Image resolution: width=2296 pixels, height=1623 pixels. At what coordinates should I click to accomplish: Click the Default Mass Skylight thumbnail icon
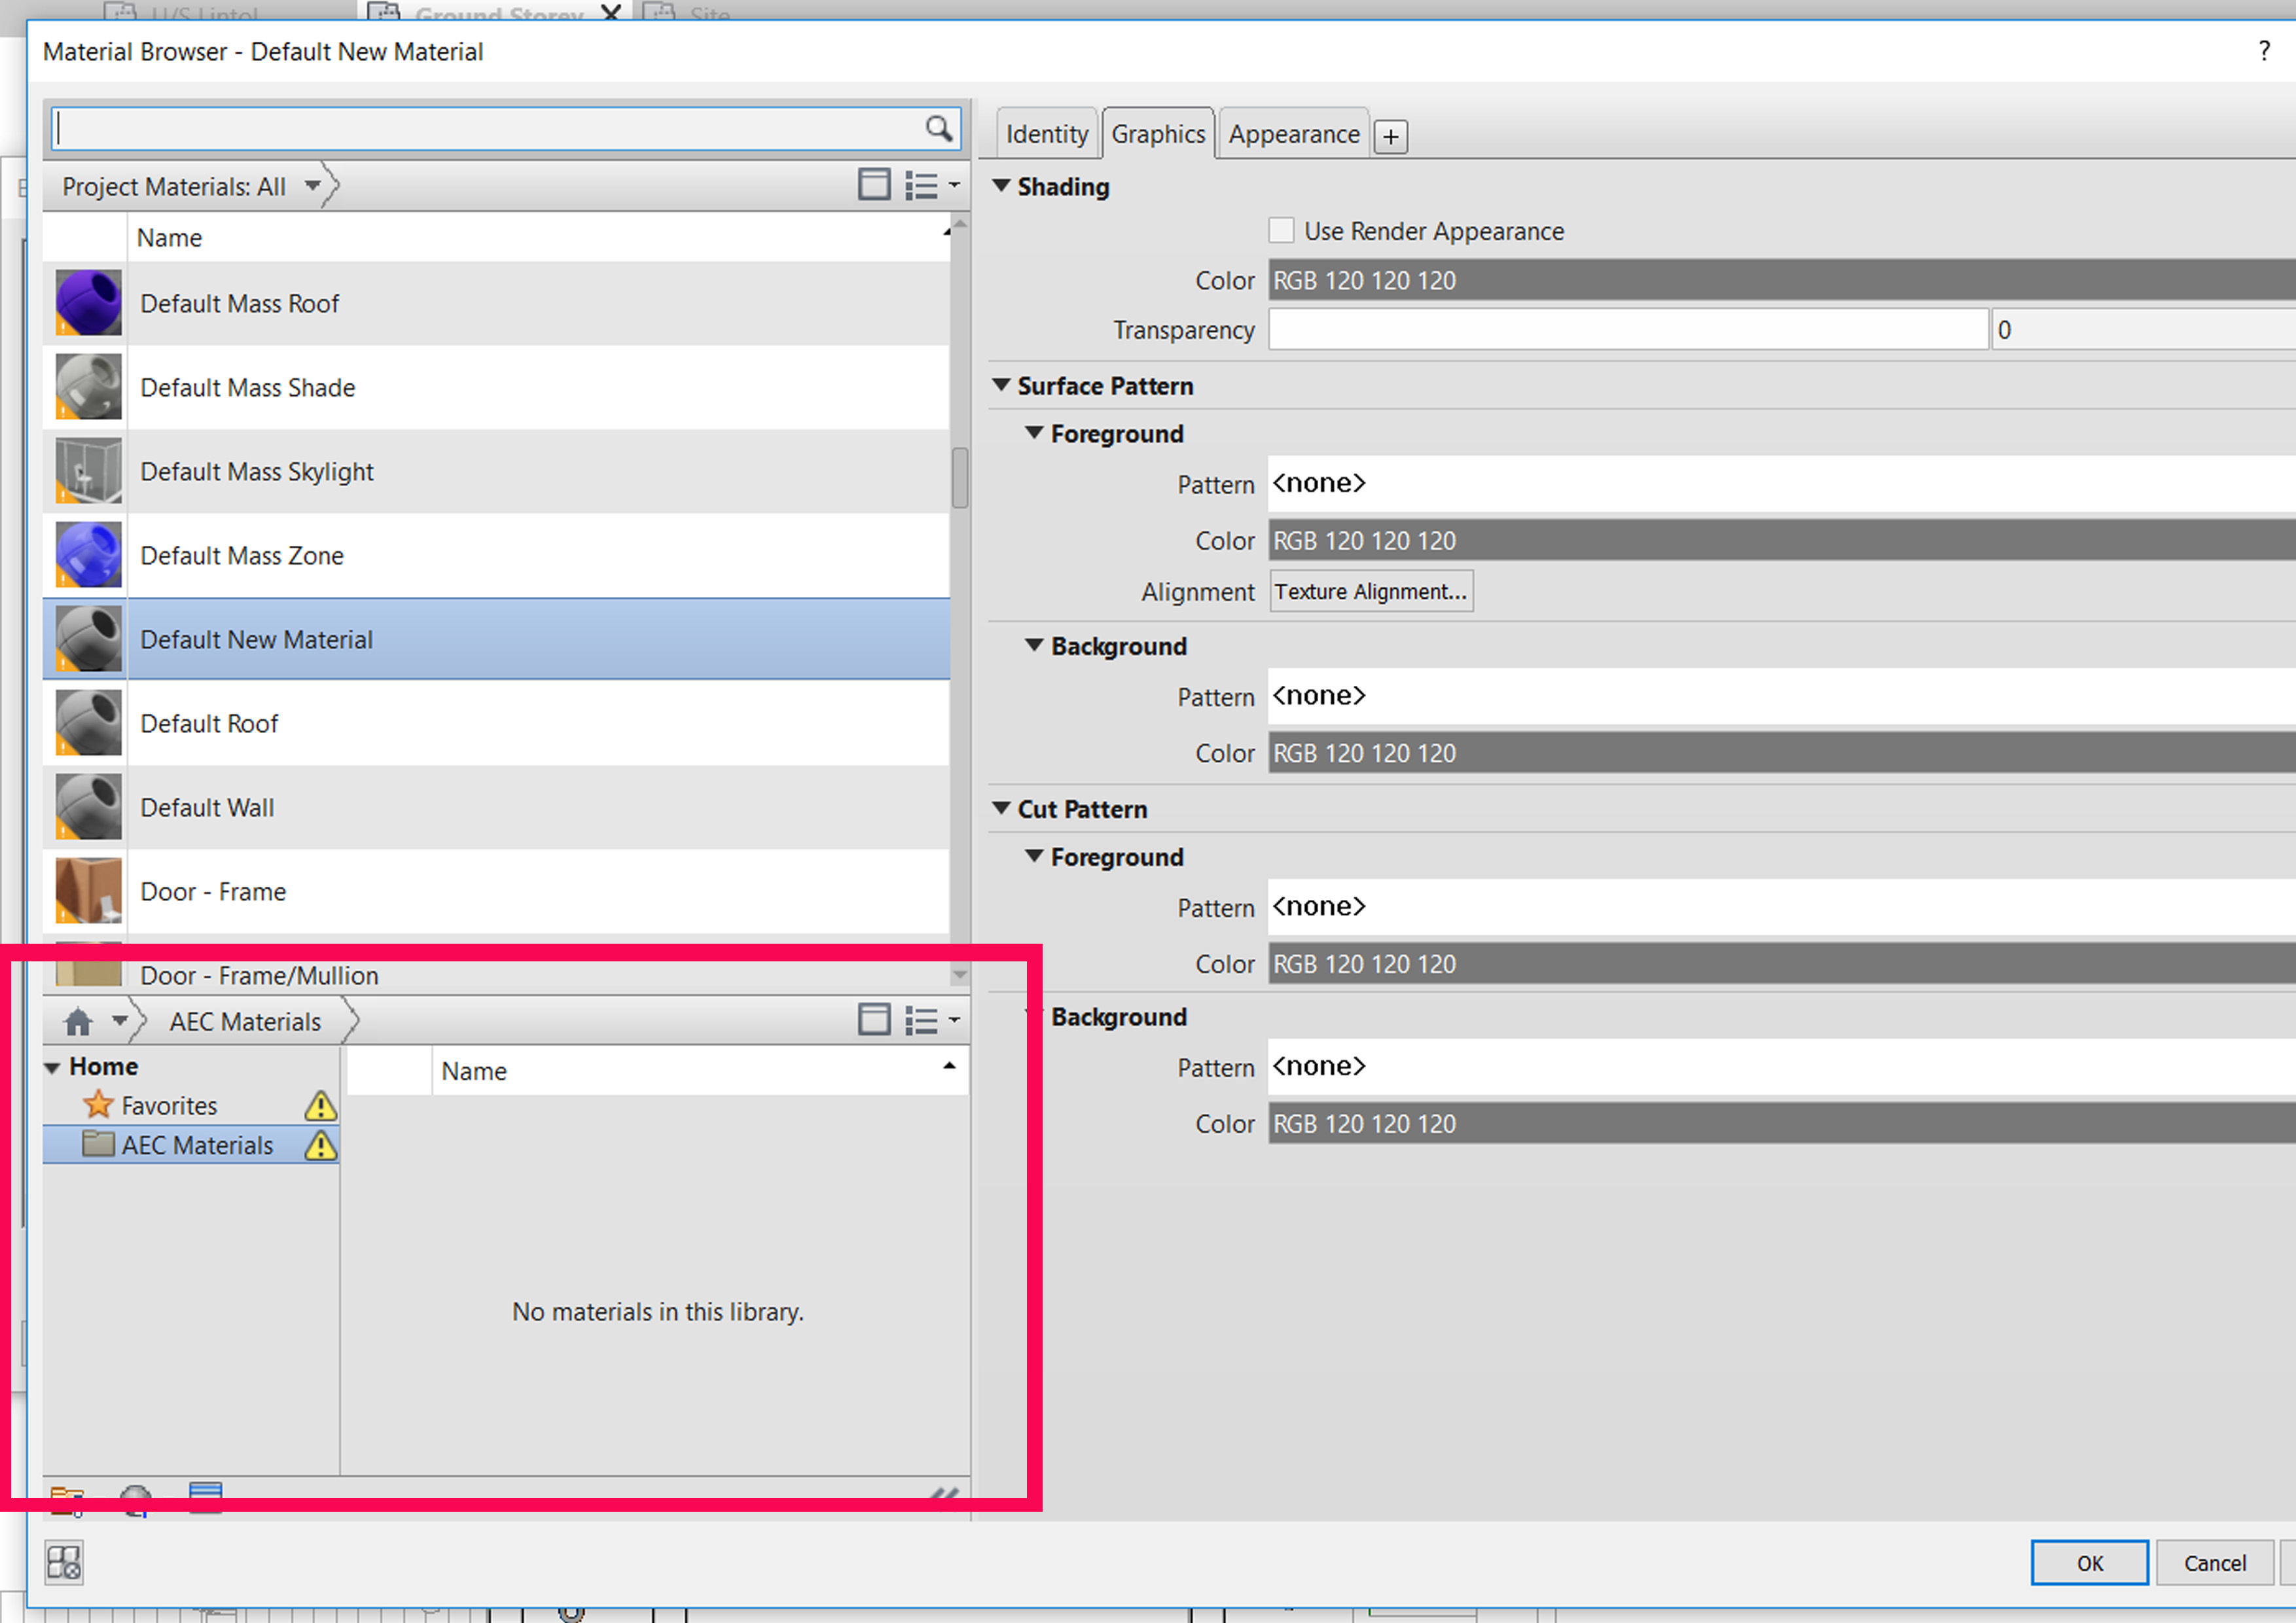click(88, 470)
